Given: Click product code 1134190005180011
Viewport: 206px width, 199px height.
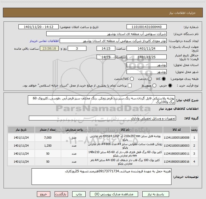Looking at the screenshot, I should tap(177, 154).
